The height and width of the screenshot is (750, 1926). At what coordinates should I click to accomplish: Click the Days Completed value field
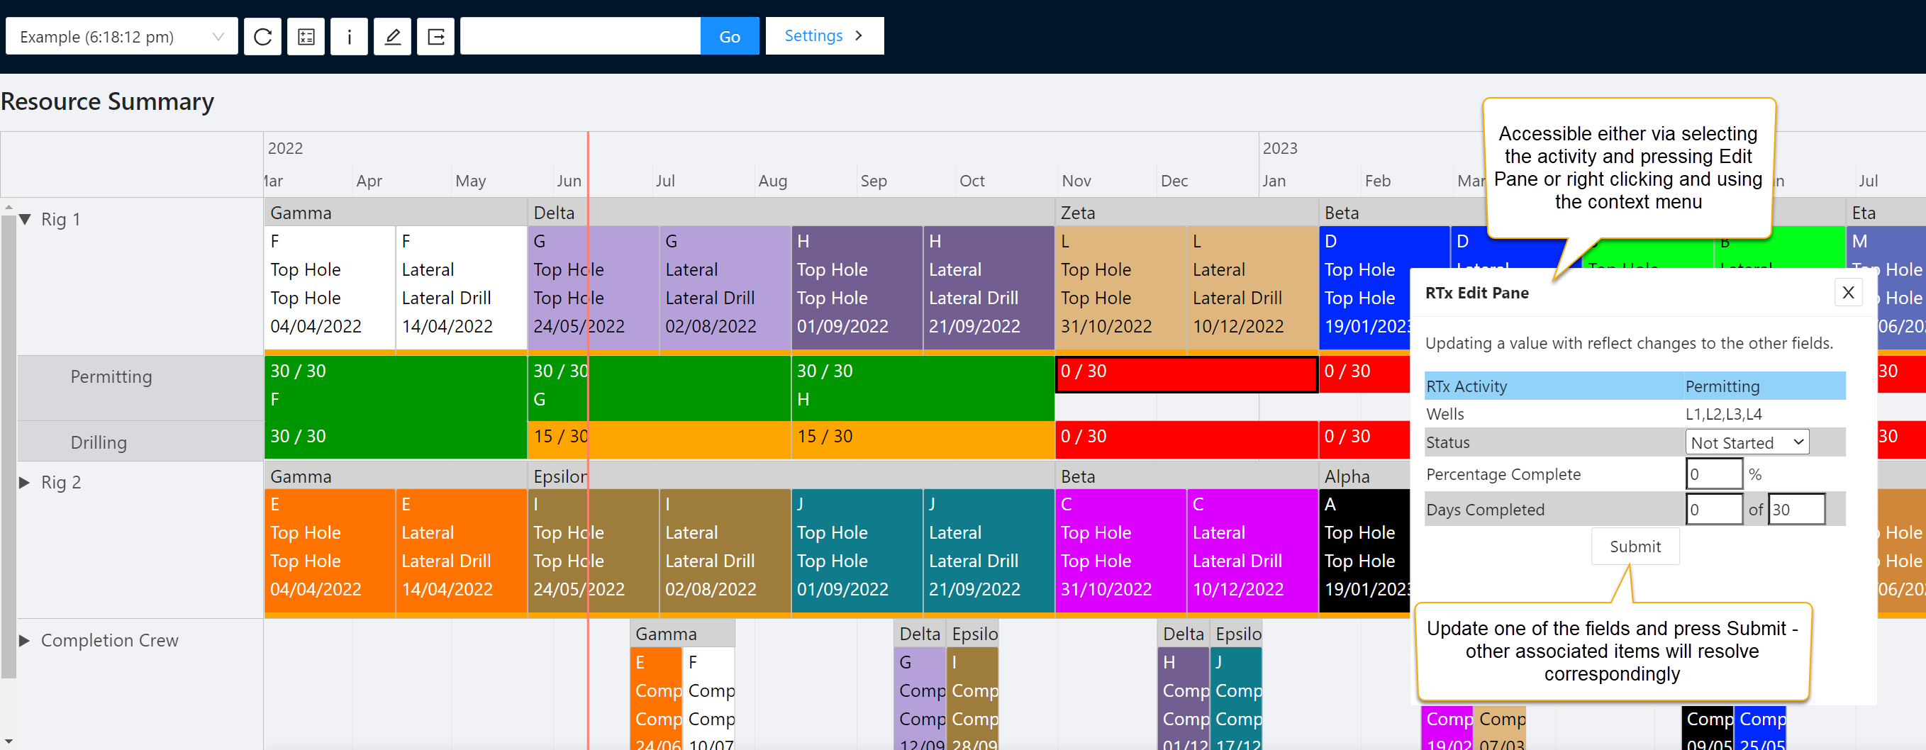pos(1713,510)
